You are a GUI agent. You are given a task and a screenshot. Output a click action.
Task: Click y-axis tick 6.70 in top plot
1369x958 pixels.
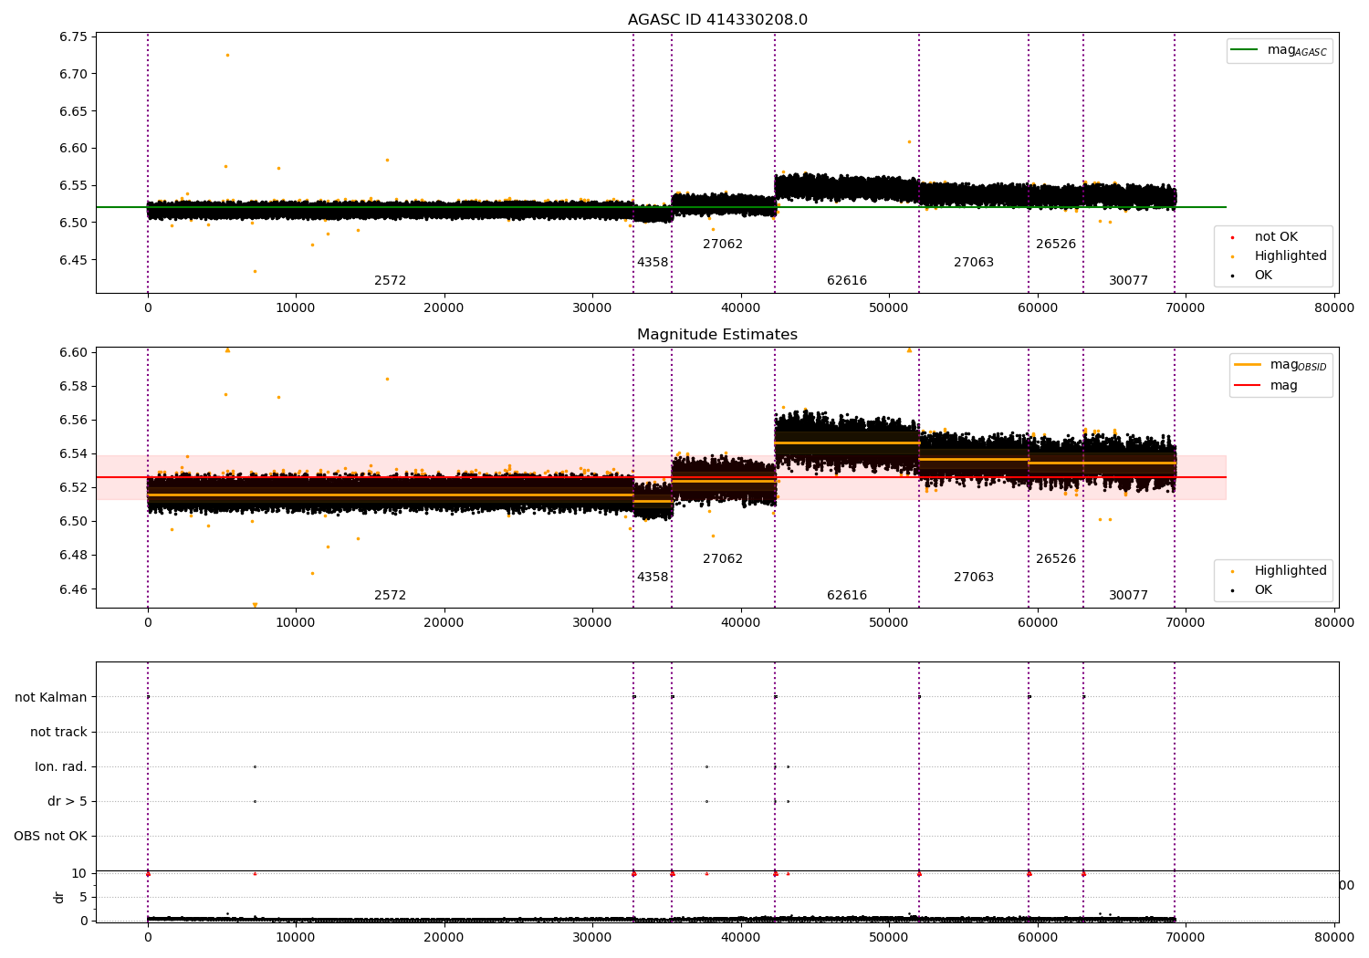point(73,74)
